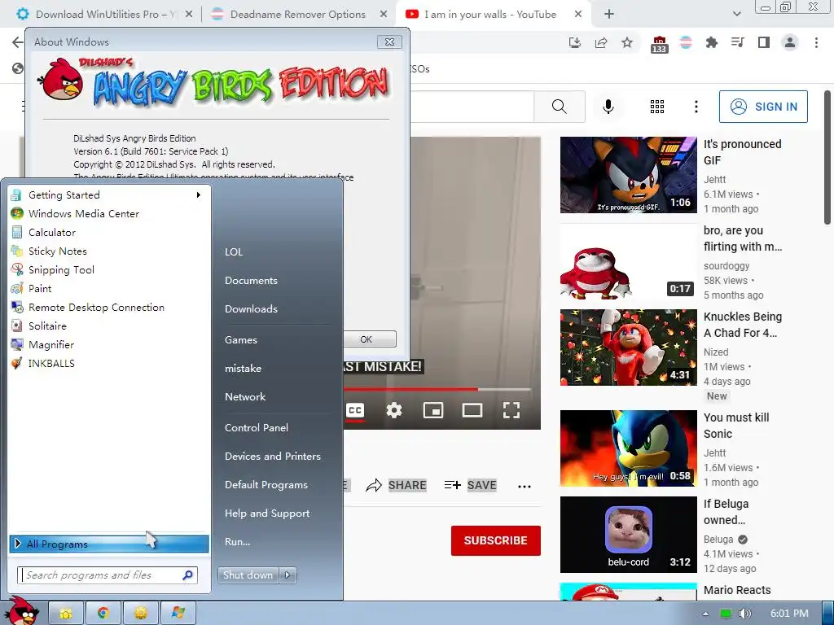The image size is (834, 625).
Task: Search YouTube with voice microphone
Action: click(608, 107)
